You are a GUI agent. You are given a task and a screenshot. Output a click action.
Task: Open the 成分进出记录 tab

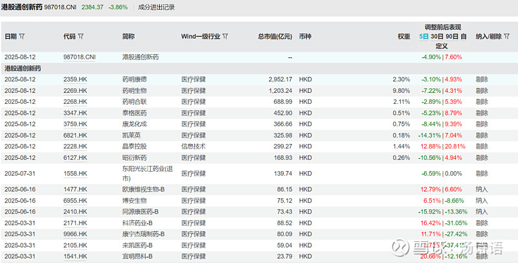click(x=156, y=7)
